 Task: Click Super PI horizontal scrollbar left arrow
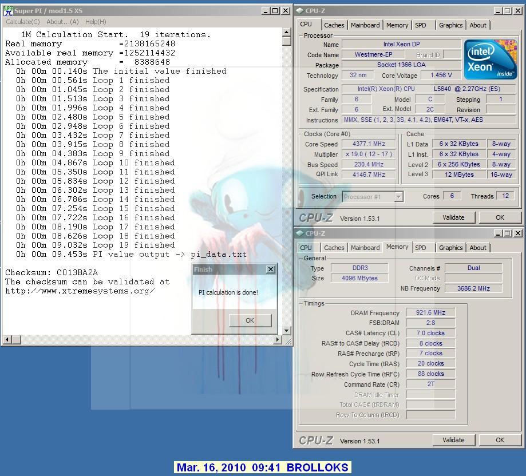coord(7,340)
